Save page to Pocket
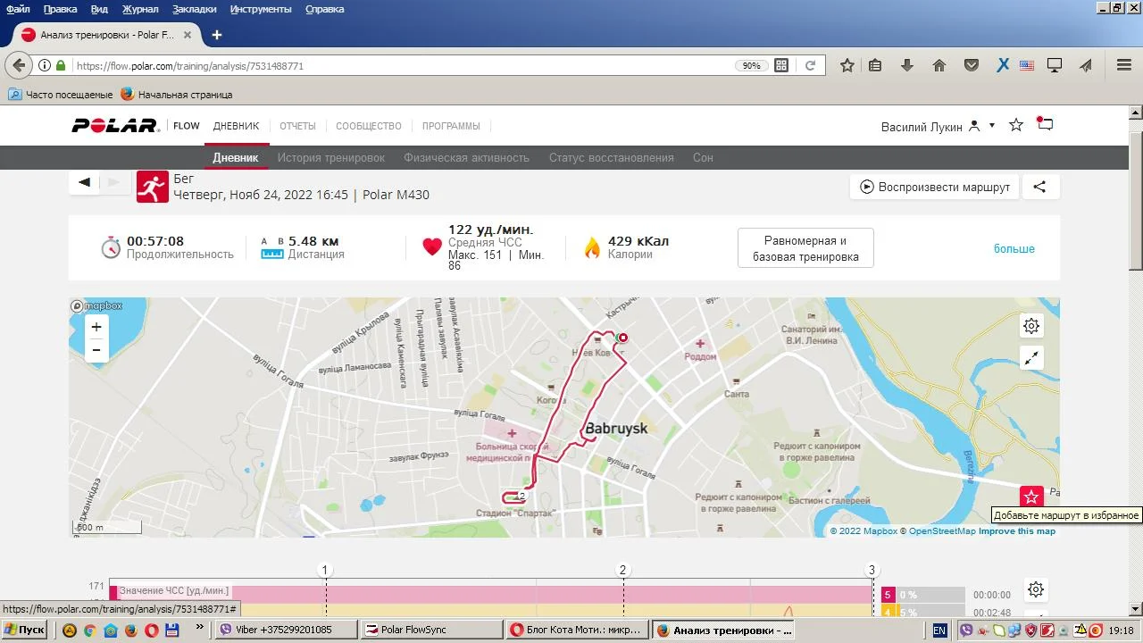1143x643 pixels. (x=972, y=65)
